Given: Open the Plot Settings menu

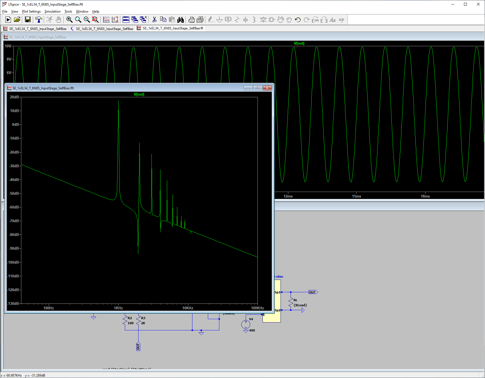Looking at the screenshot, I should tap(31, 11).
